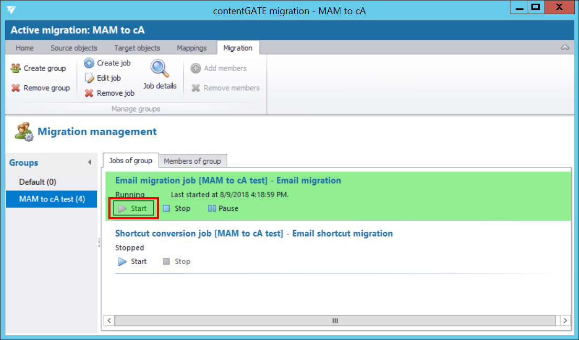Open the Home tab
The image size is (579, 340).
tap(25, 48)
